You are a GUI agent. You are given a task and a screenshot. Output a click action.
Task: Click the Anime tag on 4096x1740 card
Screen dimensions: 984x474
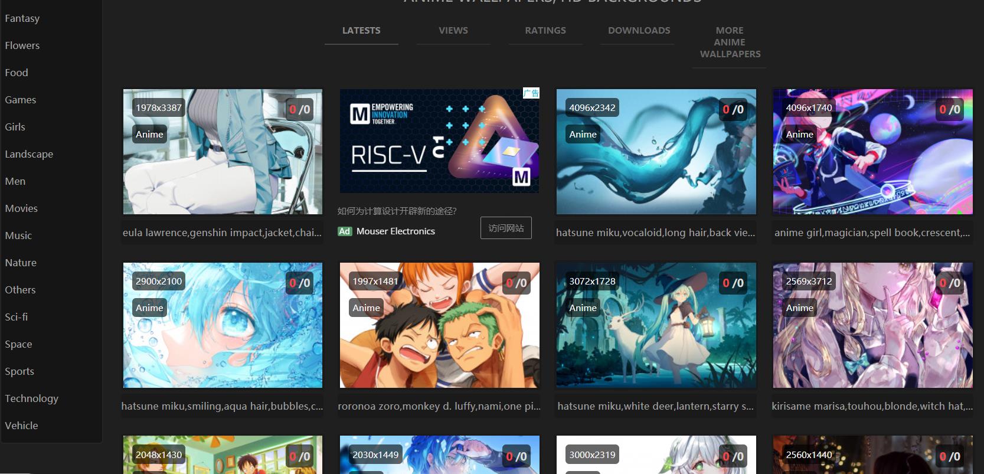click(800, 134)
